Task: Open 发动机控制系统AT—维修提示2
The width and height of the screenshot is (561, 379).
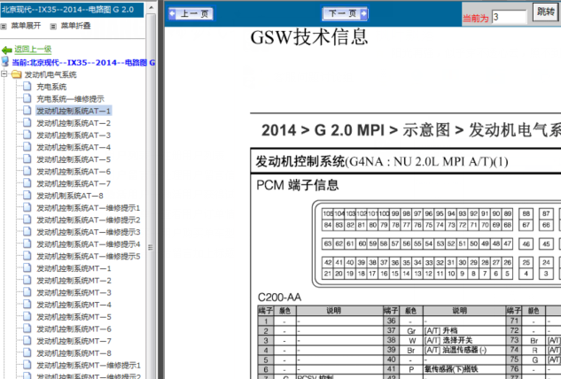Action: pos(89,220)
